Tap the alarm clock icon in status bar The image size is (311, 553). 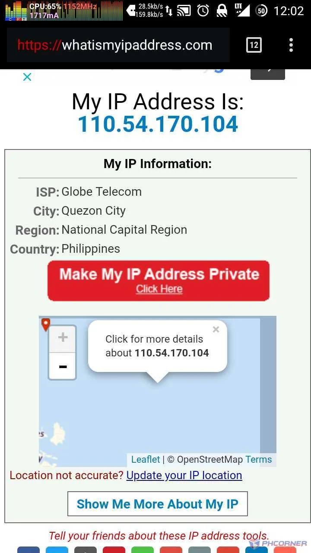coord(203,10)
